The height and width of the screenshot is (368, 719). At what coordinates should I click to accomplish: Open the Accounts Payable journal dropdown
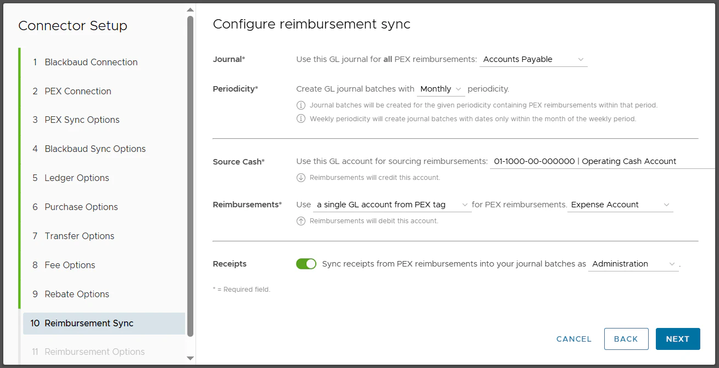pyautogui.click(x=533, y=59)
